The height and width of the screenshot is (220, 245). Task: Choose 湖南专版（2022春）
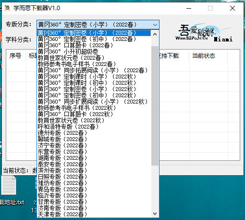pyautogui.click(x=94, y=158)
